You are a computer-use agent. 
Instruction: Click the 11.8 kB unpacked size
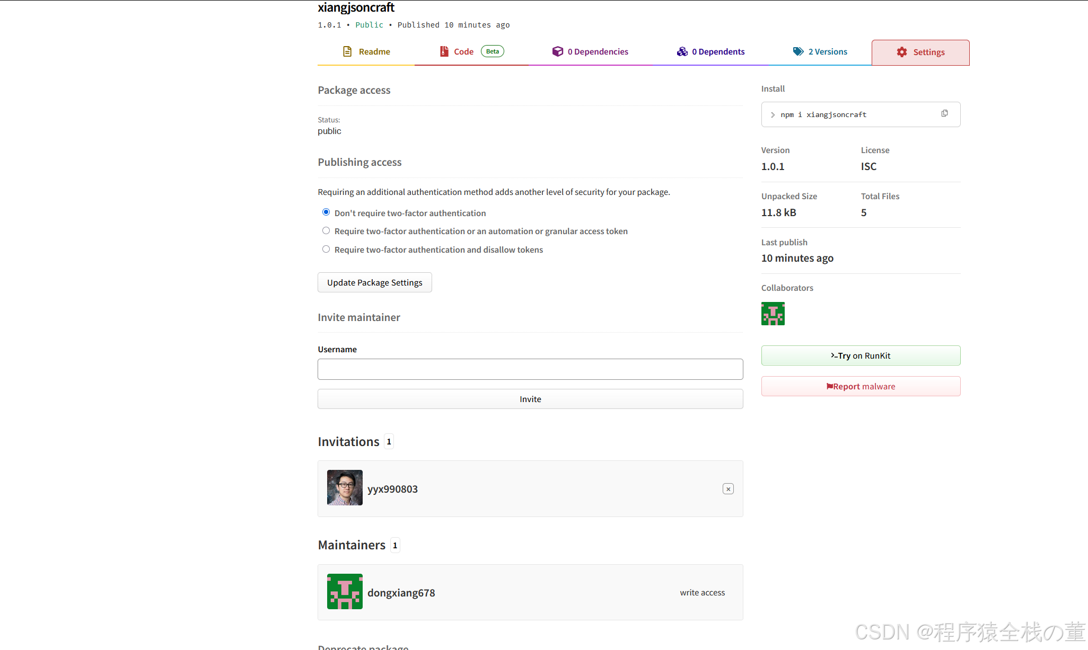778,212
